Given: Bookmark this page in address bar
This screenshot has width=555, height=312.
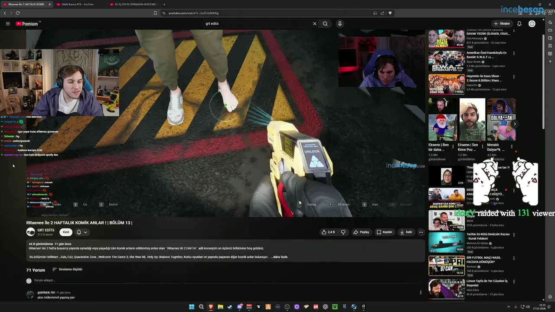Looking at the screenshot, I should (155, 13).
